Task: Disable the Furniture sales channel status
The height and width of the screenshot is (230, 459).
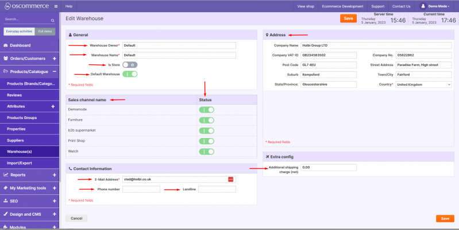Action: (206, 120)
